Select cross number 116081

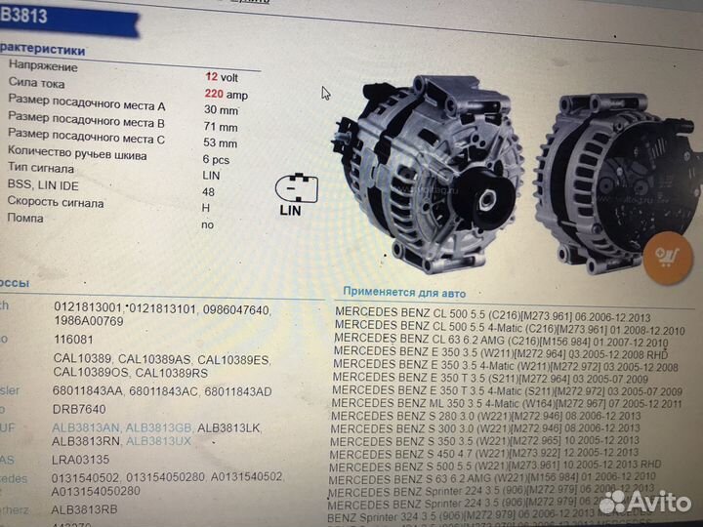tap(73, 340)
